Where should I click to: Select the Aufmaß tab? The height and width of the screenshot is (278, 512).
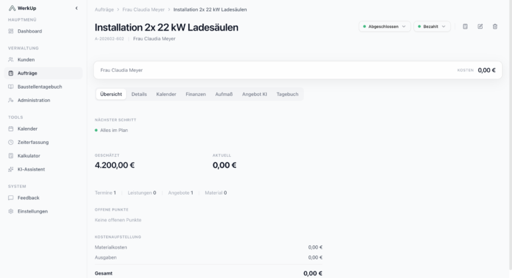223,94
